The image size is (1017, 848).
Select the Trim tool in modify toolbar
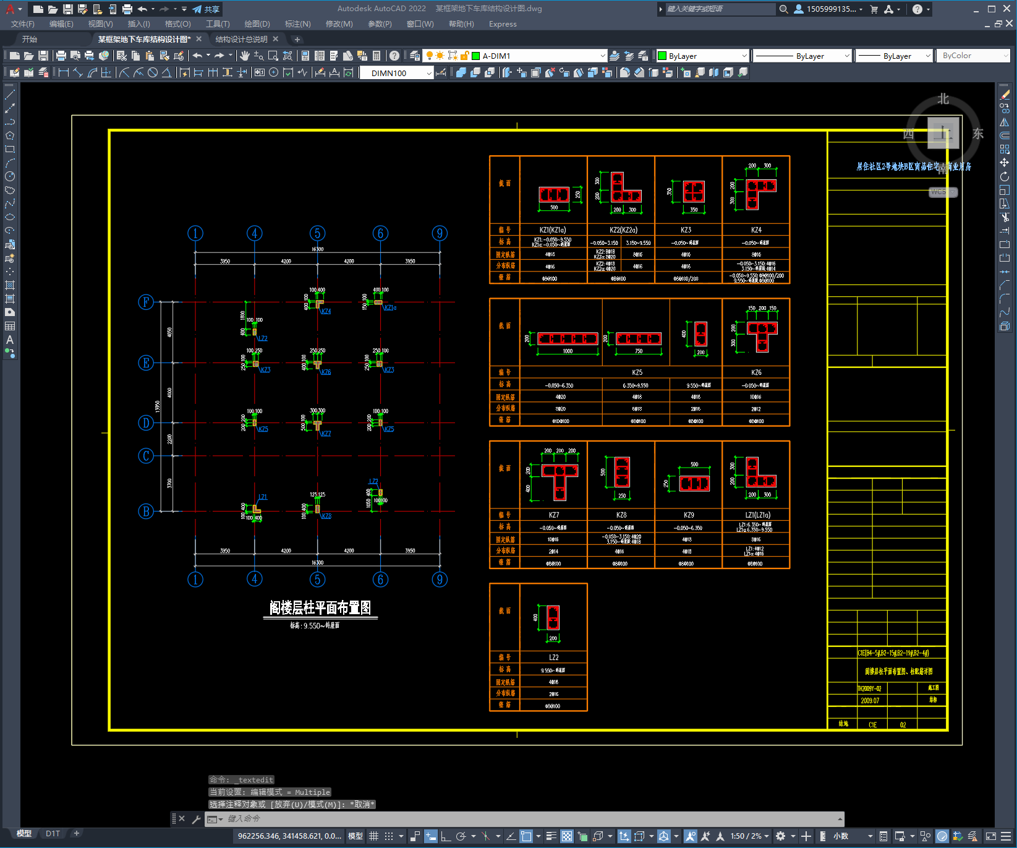click(x=1005, y=217)
